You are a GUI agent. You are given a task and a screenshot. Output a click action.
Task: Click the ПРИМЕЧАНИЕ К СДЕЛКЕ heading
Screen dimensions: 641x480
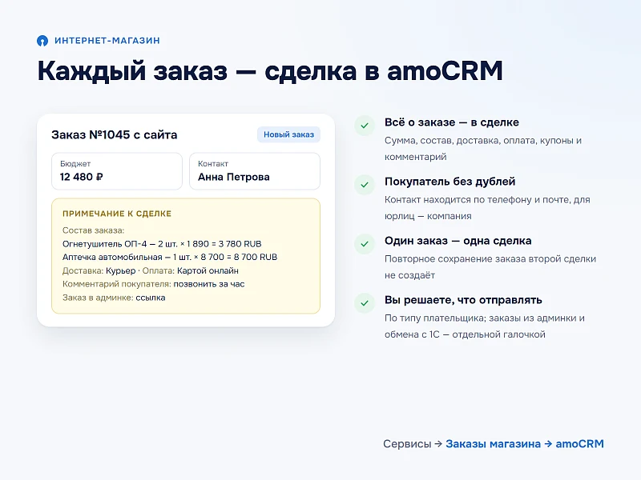(x=117, y=214)
